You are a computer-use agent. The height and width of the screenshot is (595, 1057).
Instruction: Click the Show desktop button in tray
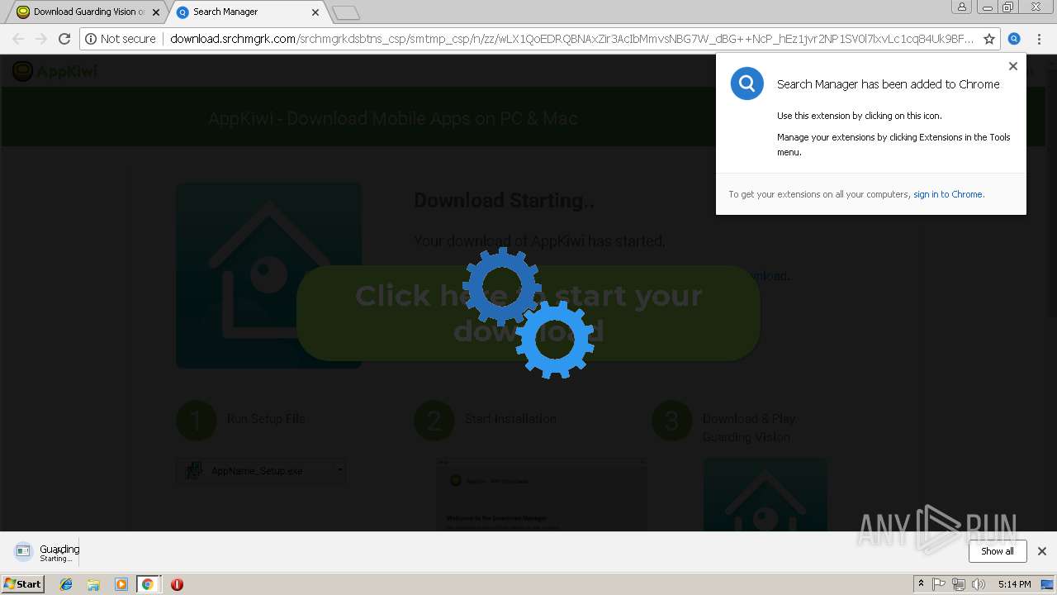click(1047, 584)
